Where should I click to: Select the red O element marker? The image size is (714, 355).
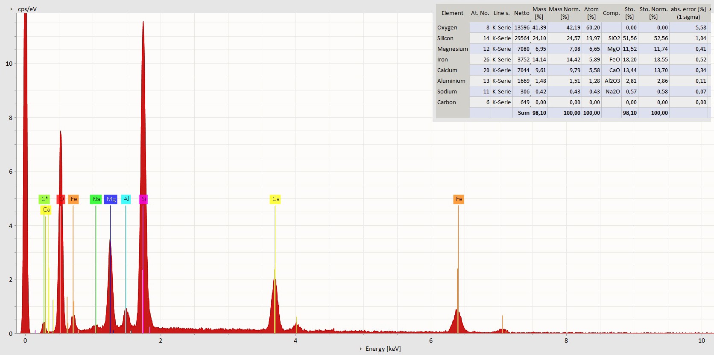pos(61,199)
